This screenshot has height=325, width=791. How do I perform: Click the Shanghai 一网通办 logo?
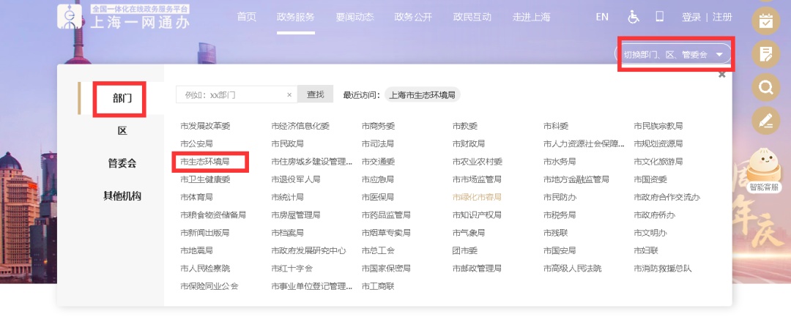point(122,17)
